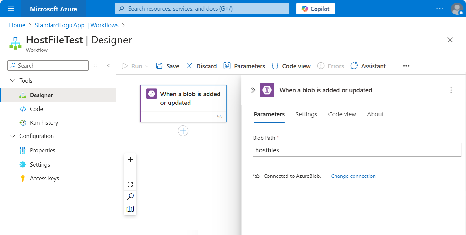
Task: Save the workflow
Action: click(168, 66)
